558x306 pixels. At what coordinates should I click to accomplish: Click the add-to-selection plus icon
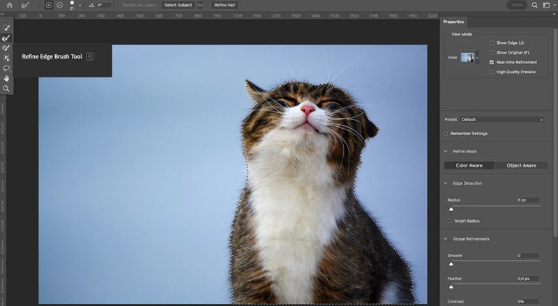pos(48,5)
